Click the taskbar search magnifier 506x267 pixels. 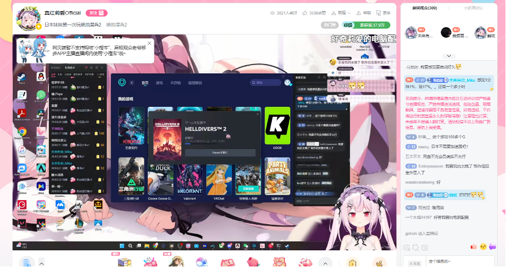click(x=130, y=246)
